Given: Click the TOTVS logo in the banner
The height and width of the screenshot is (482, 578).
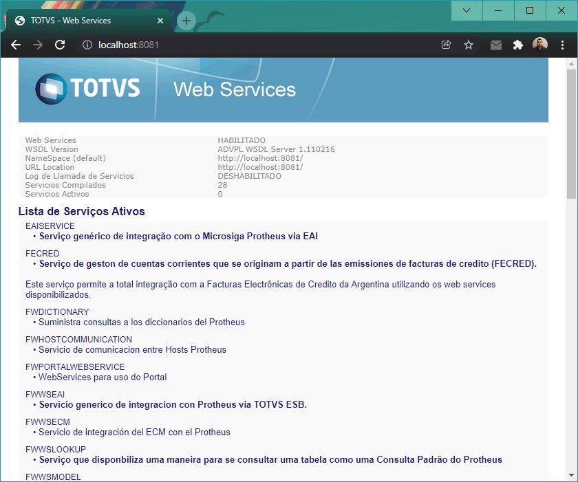Looking at the screenshot, I should click(87, 89).
